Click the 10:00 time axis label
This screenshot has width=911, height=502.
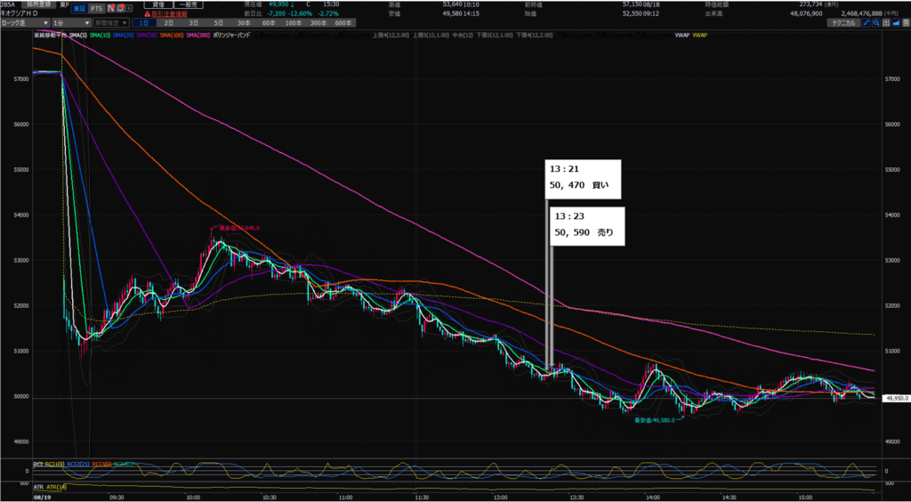[x=193, y=498]
